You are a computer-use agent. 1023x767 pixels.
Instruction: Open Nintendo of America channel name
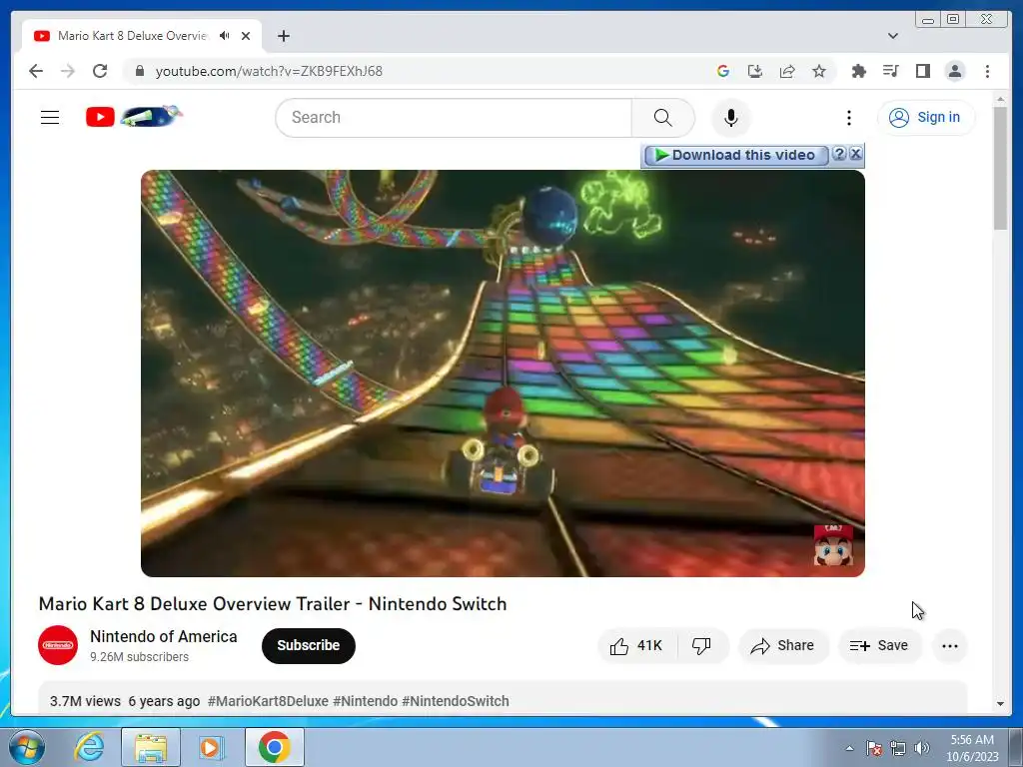[x=164, y=636]
